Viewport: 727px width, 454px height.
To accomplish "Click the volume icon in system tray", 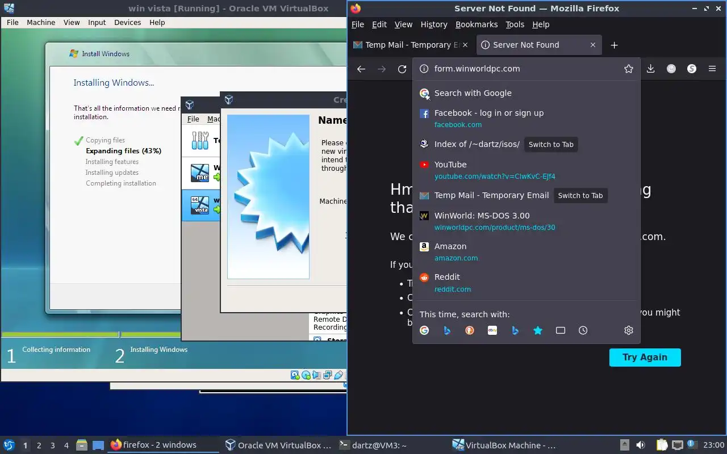I will click(x=641, y=445).
